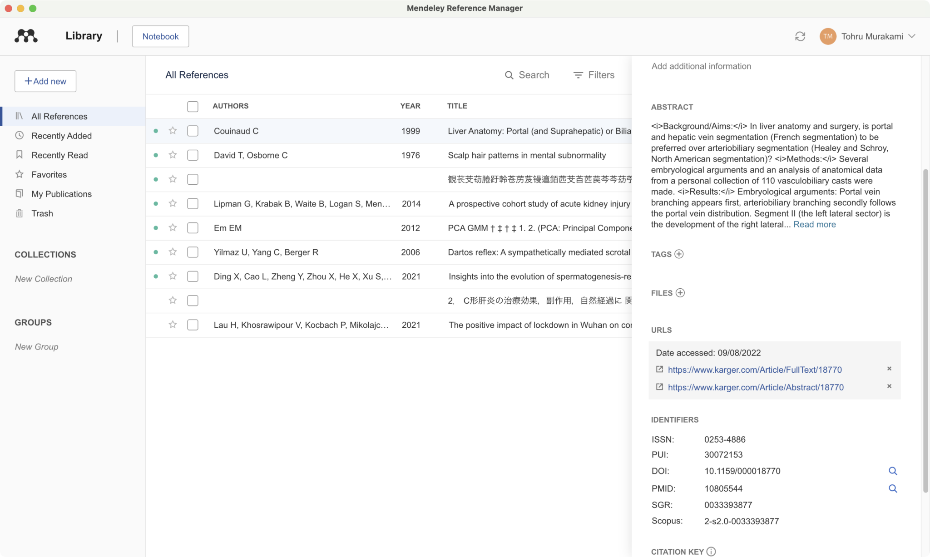Select checkbox for David T, Osborne C
The width and height of the screenshot is (930, 557).
[193, 155]
